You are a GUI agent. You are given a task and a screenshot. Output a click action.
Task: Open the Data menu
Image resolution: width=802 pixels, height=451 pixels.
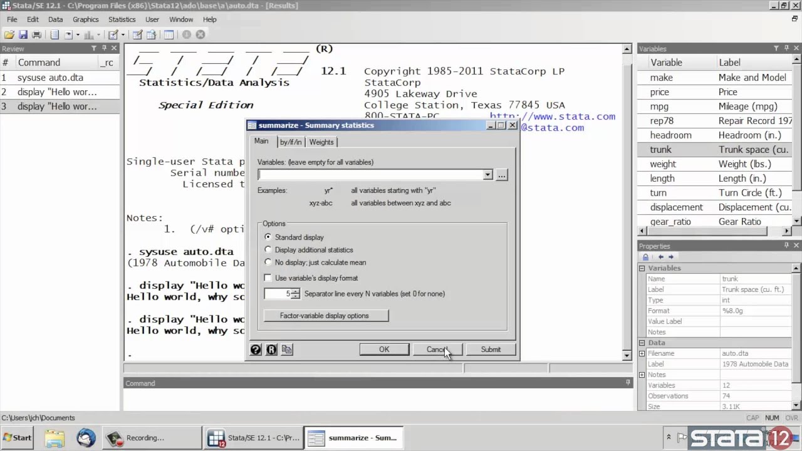click(55, 19)
